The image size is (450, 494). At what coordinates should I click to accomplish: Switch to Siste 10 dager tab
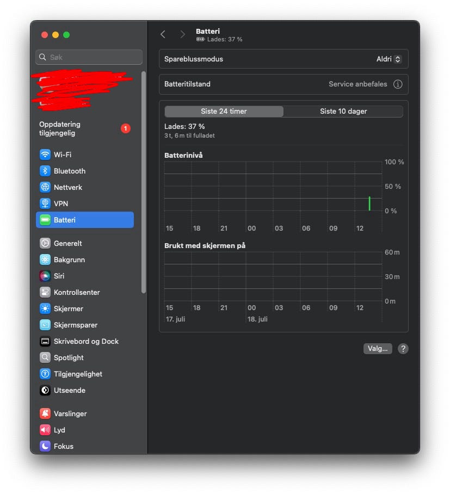(x=343, y=111)
